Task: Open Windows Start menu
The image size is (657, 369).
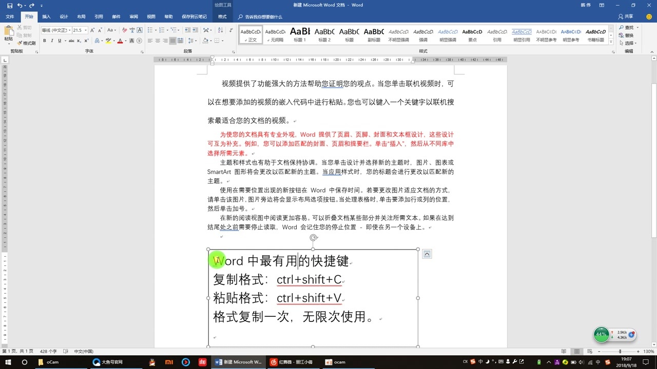Action: 8,362
